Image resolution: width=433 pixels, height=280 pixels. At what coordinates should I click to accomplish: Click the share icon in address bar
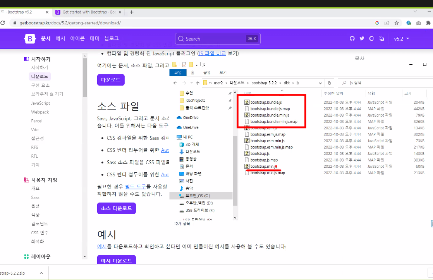(387, 23)
